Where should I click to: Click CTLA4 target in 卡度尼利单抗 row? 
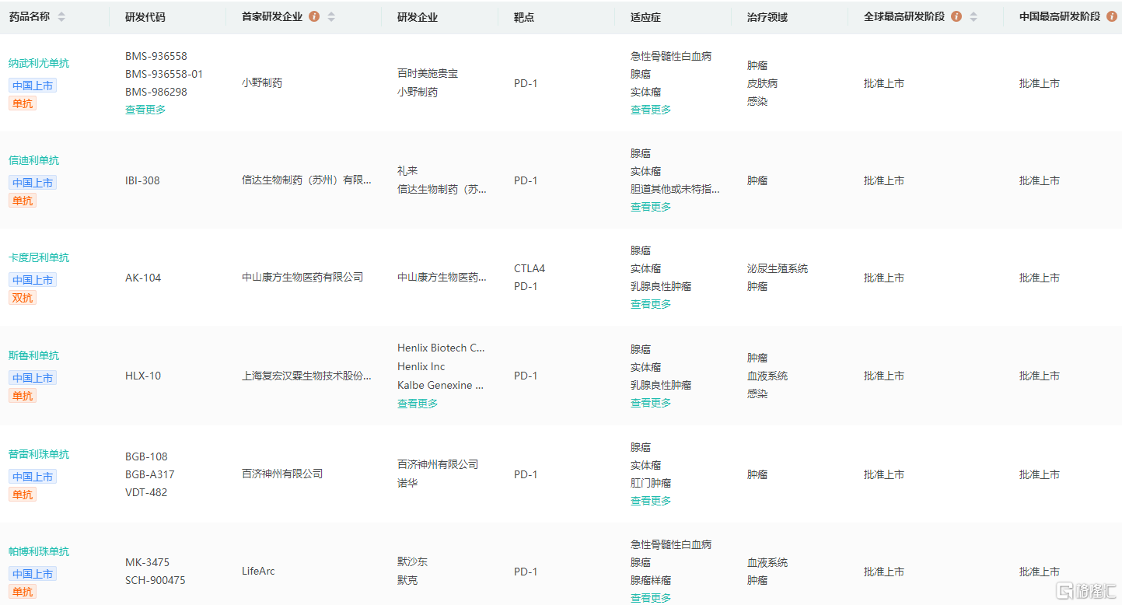click(530, 268)
